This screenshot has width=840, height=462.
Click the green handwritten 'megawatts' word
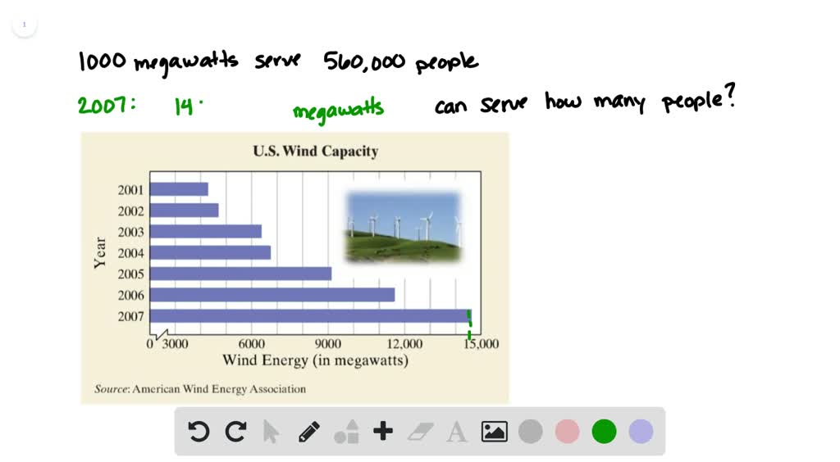point(338,110)
